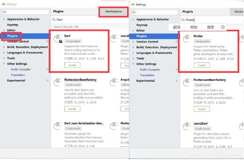This screenshot has height=160, width=244.
Task: Click Languages tag under Dart
Action: coord(73,41)
